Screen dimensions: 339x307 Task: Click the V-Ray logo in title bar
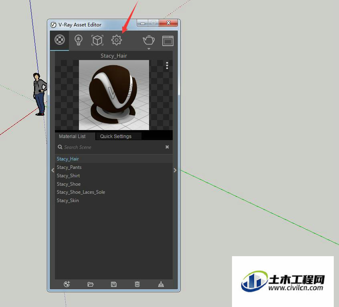point(53,25)
